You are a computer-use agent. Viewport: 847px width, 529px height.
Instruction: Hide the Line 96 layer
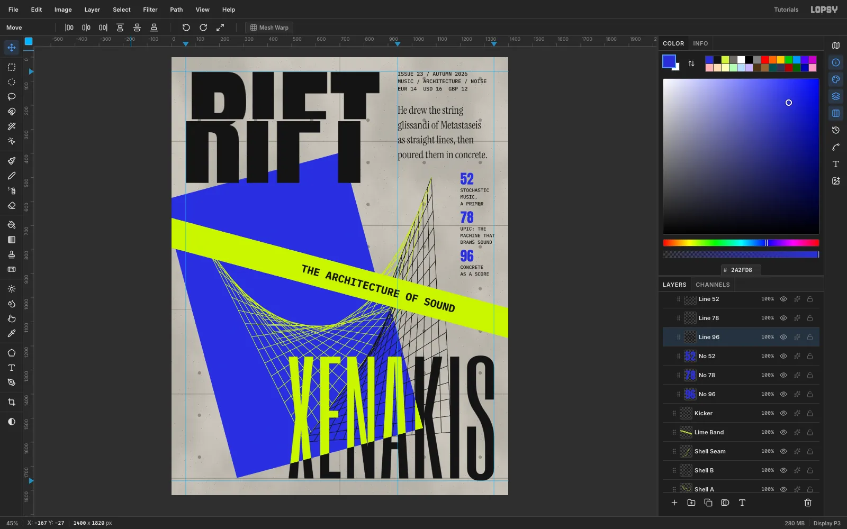point(783,337)
